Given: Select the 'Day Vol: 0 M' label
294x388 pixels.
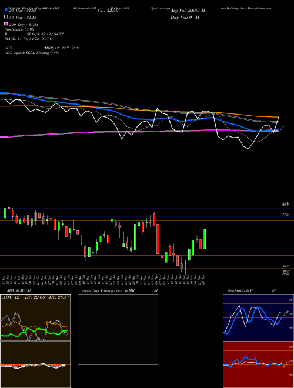Looking at the screenshot, I should tap(185, 18).
